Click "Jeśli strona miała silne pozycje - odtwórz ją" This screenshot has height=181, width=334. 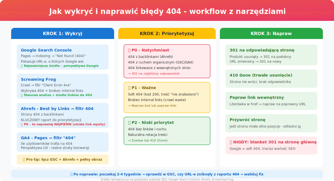[x=265, y=126]
